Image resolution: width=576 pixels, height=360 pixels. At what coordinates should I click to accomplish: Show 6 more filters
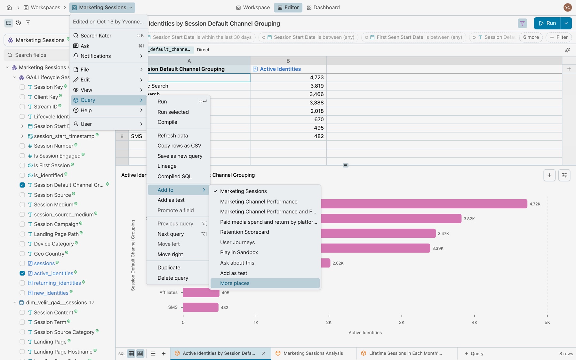click(531, 37)
